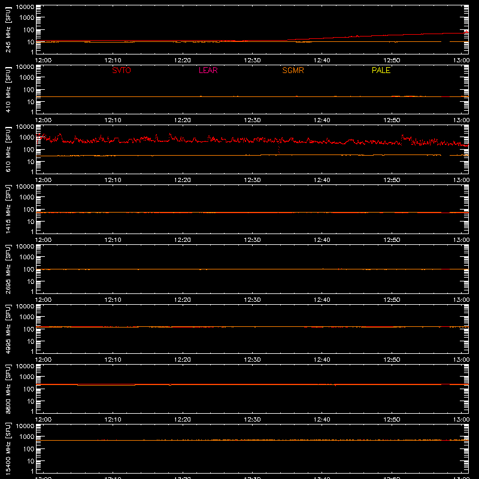Select the 15400 MHz [SFU] axis title
This screenshot has height=479, width=479.
point(8,449)
